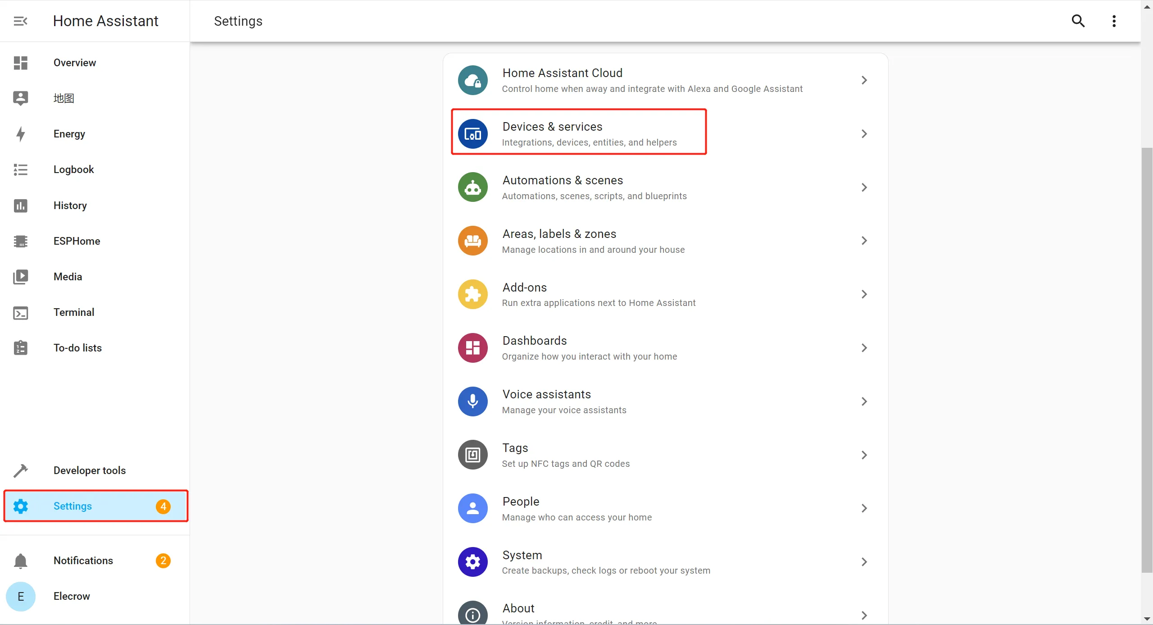The width and height of the screenshot is (1153, 625).
Task: Open the Logbook sidebar item
Action: coord(73,169)
